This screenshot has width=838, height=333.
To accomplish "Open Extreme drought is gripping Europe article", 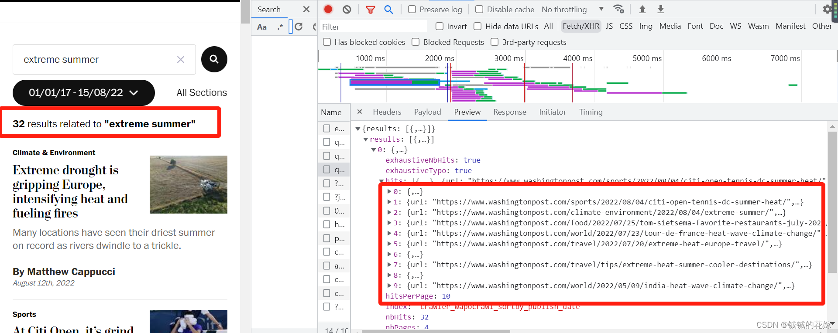I will 70,191.
